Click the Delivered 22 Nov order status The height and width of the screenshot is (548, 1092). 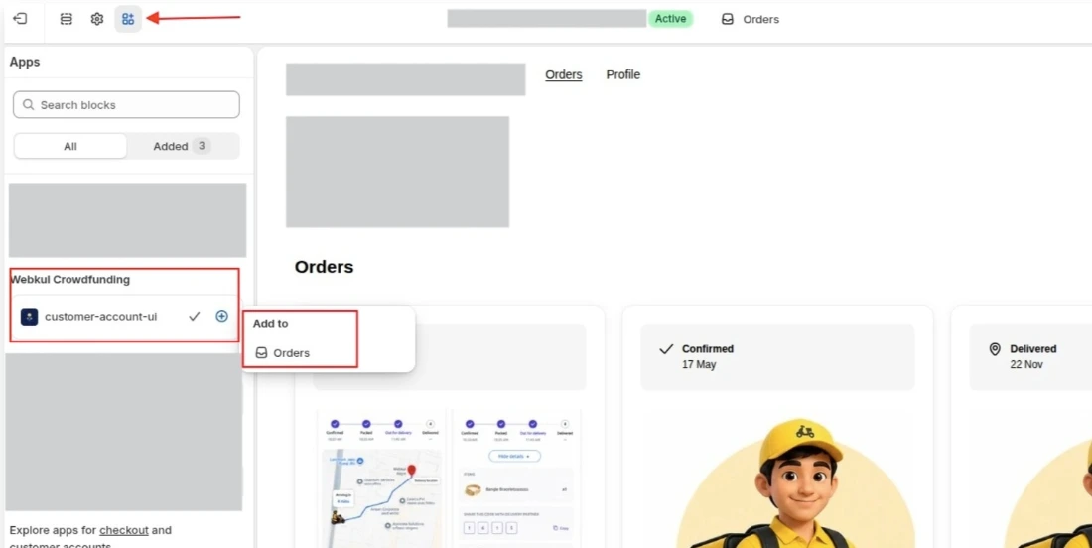coord(1030,356)
